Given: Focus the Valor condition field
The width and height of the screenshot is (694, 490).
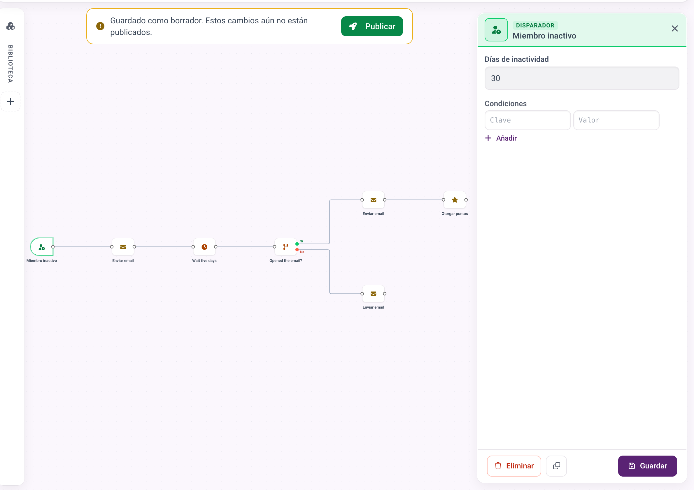Looking at the screenshot, I should [x=616, y=120].
